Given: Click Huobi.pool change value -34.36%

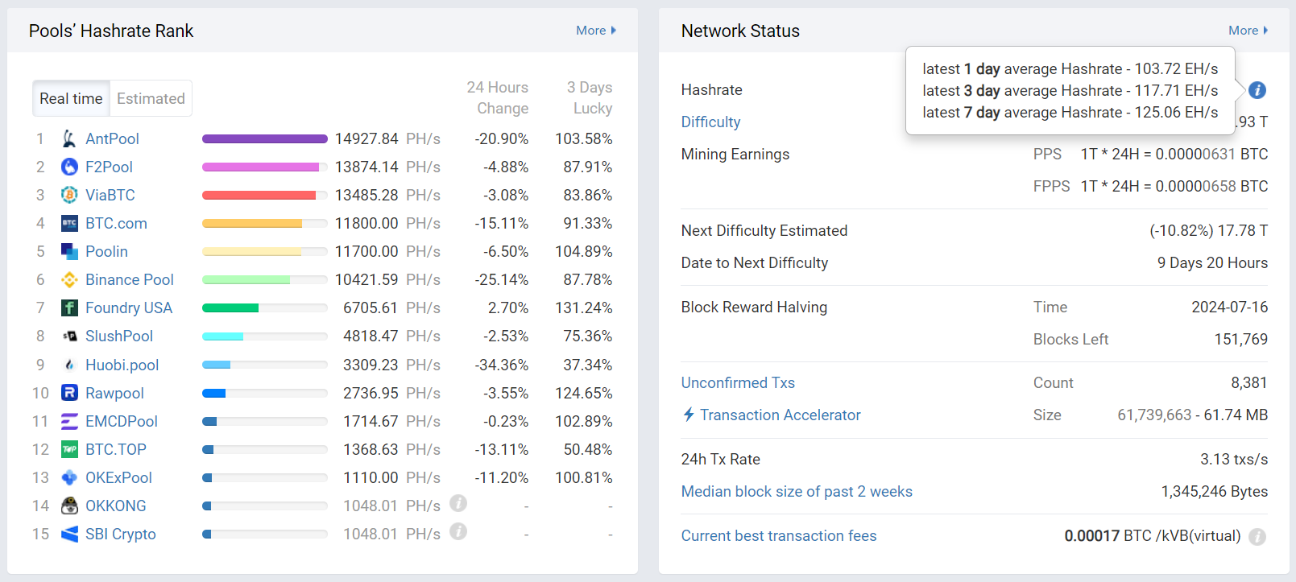Looking at the screenshot, I should (x=502, y=365).
